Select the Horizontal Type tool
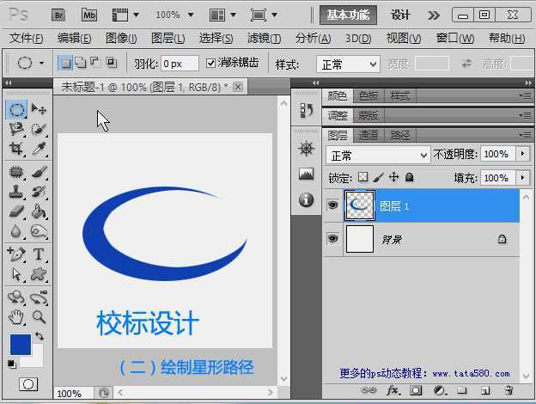 click(x=39, y=255)
